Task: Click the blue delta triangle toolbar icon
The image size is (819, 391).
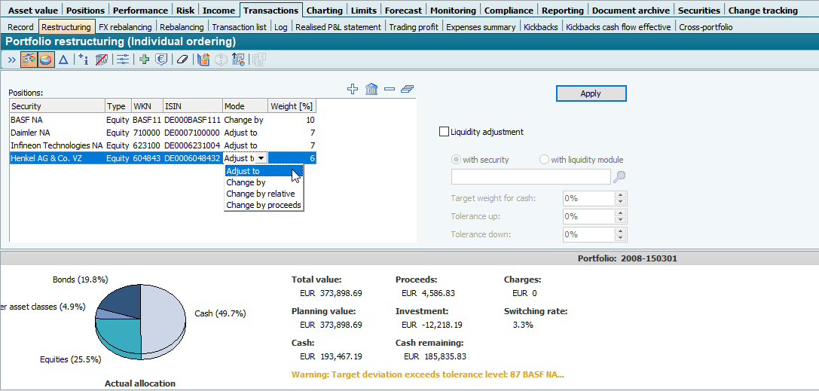Action: [x=63, y=60]
